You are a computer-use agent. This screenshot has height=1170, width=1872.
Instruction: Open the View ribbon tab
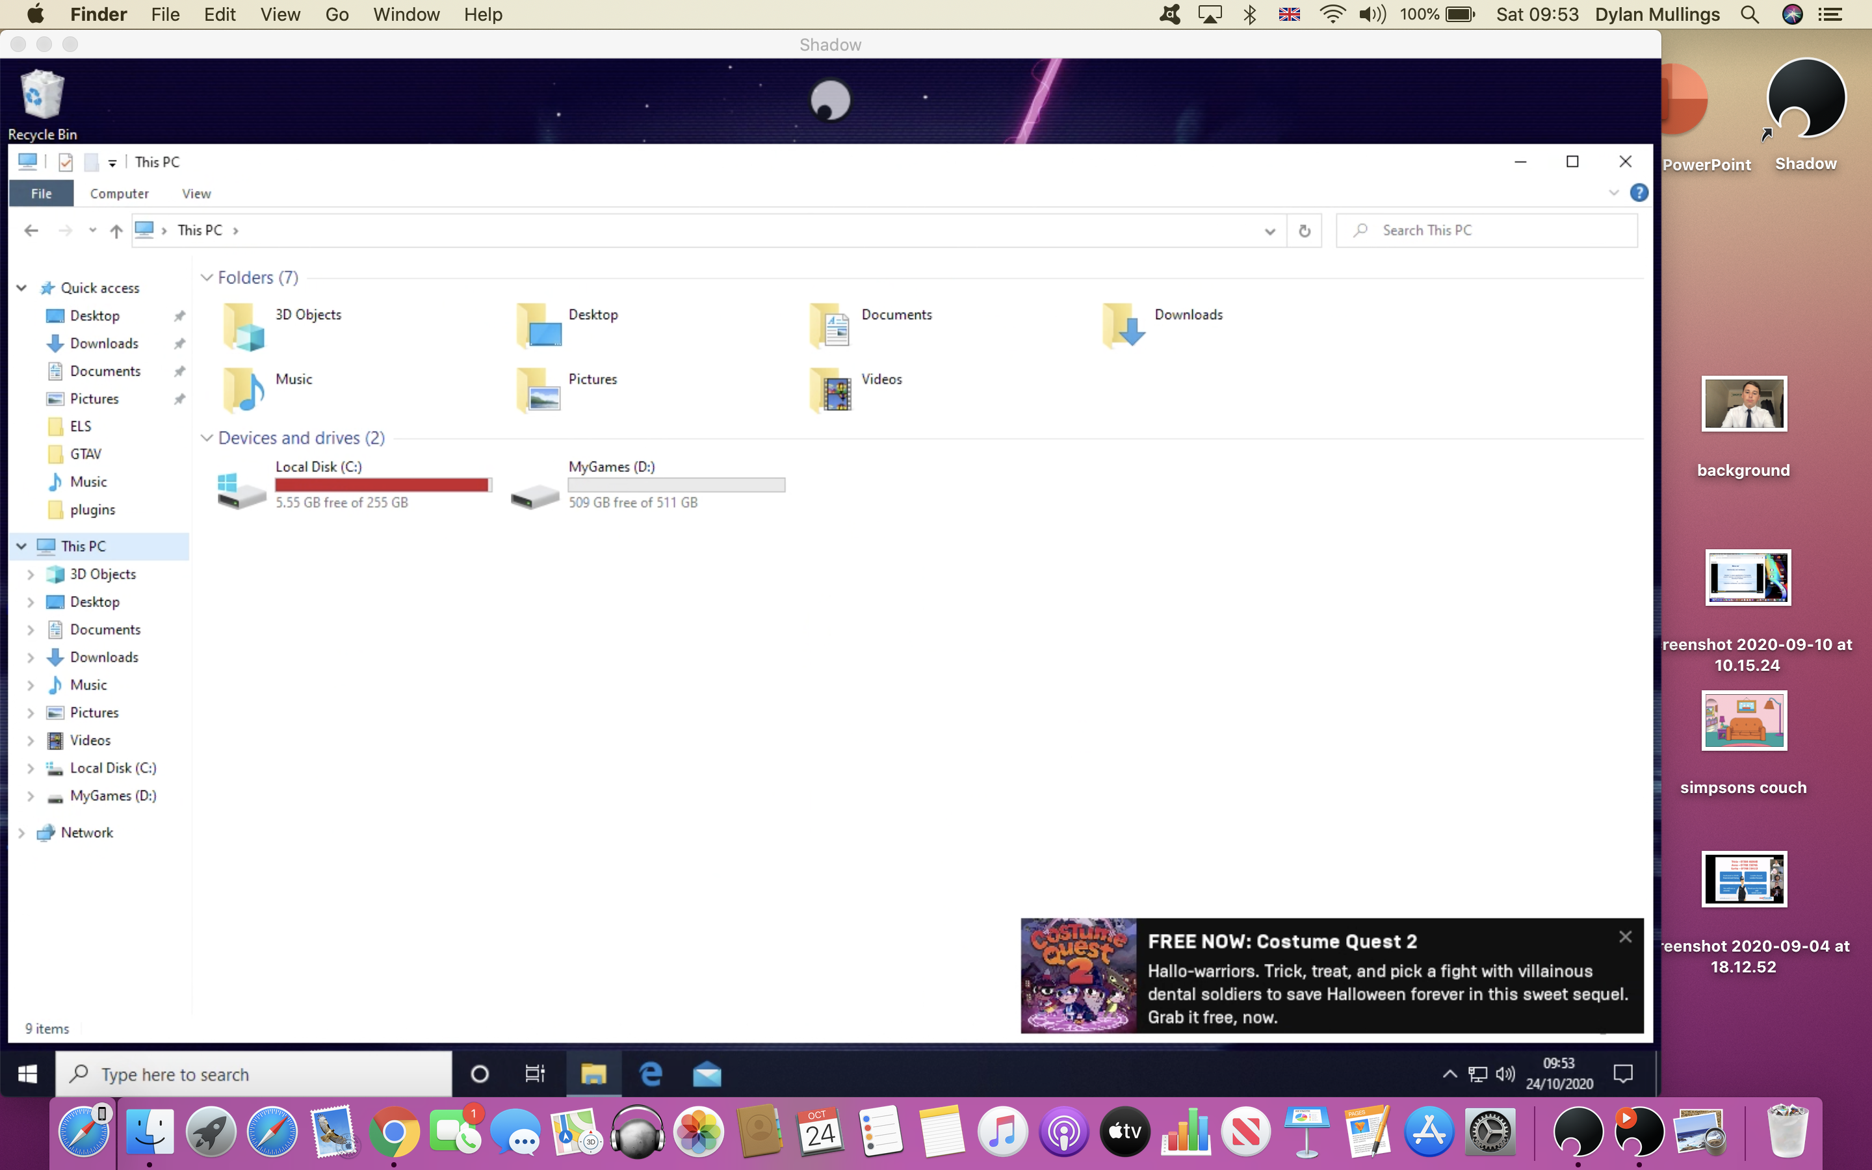click(x=196, y=194)
